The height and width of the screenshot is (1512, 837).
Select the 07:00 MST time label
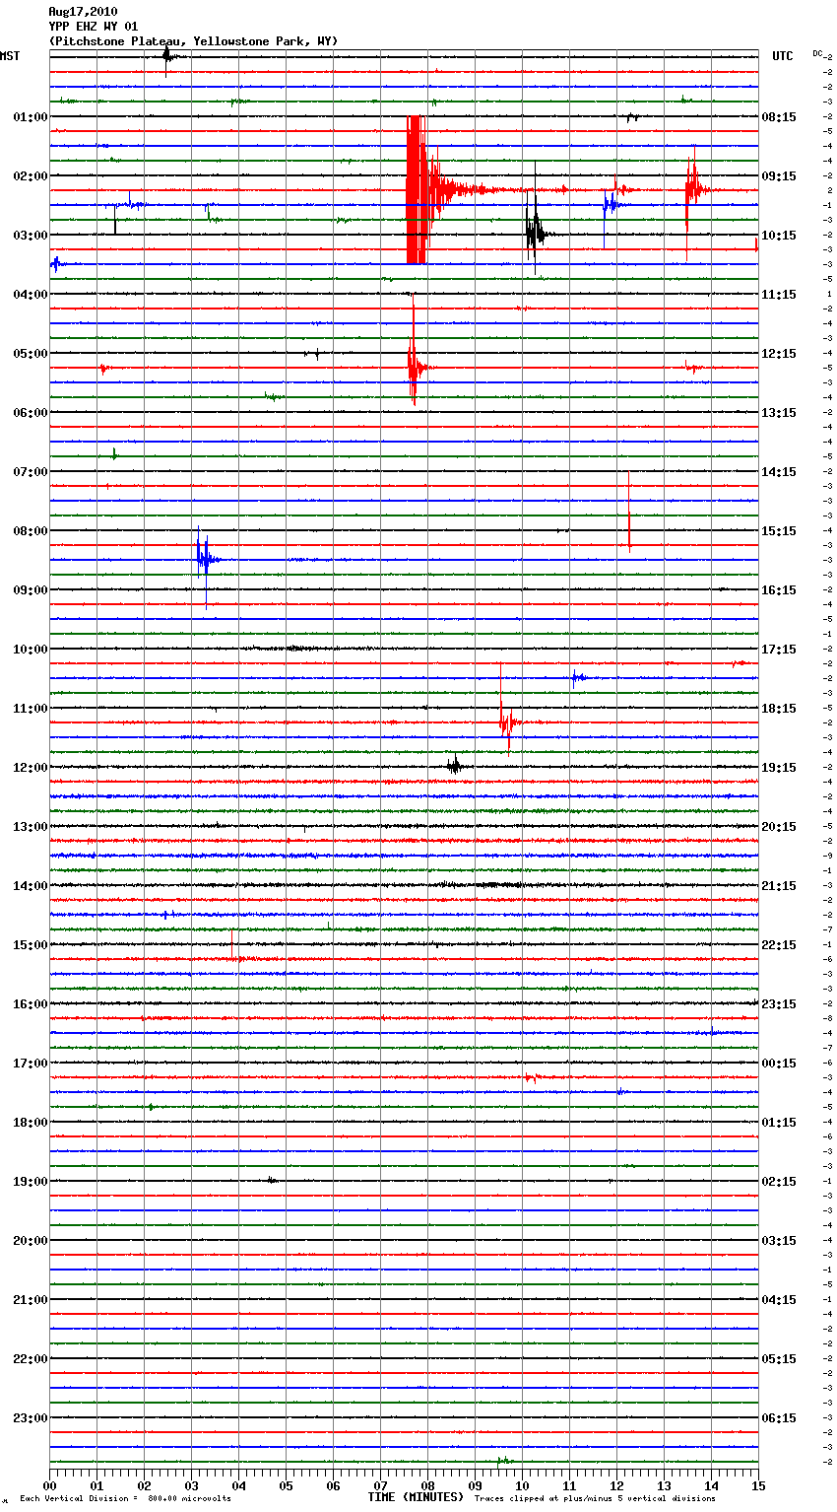[30, 471]
